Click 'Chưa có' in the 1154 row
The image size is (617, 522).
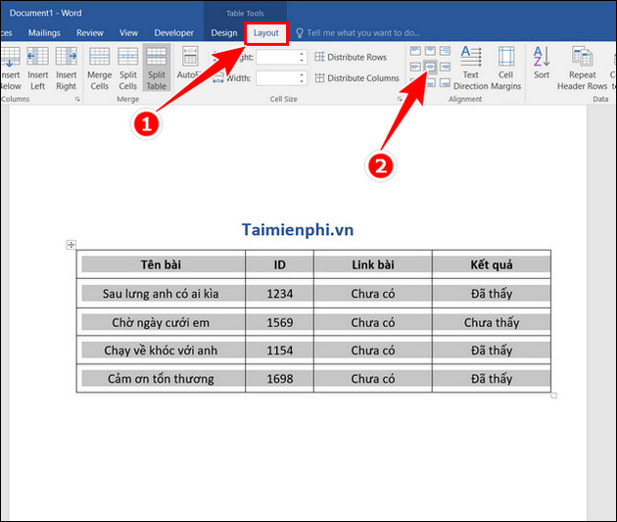tap(373, 350)
